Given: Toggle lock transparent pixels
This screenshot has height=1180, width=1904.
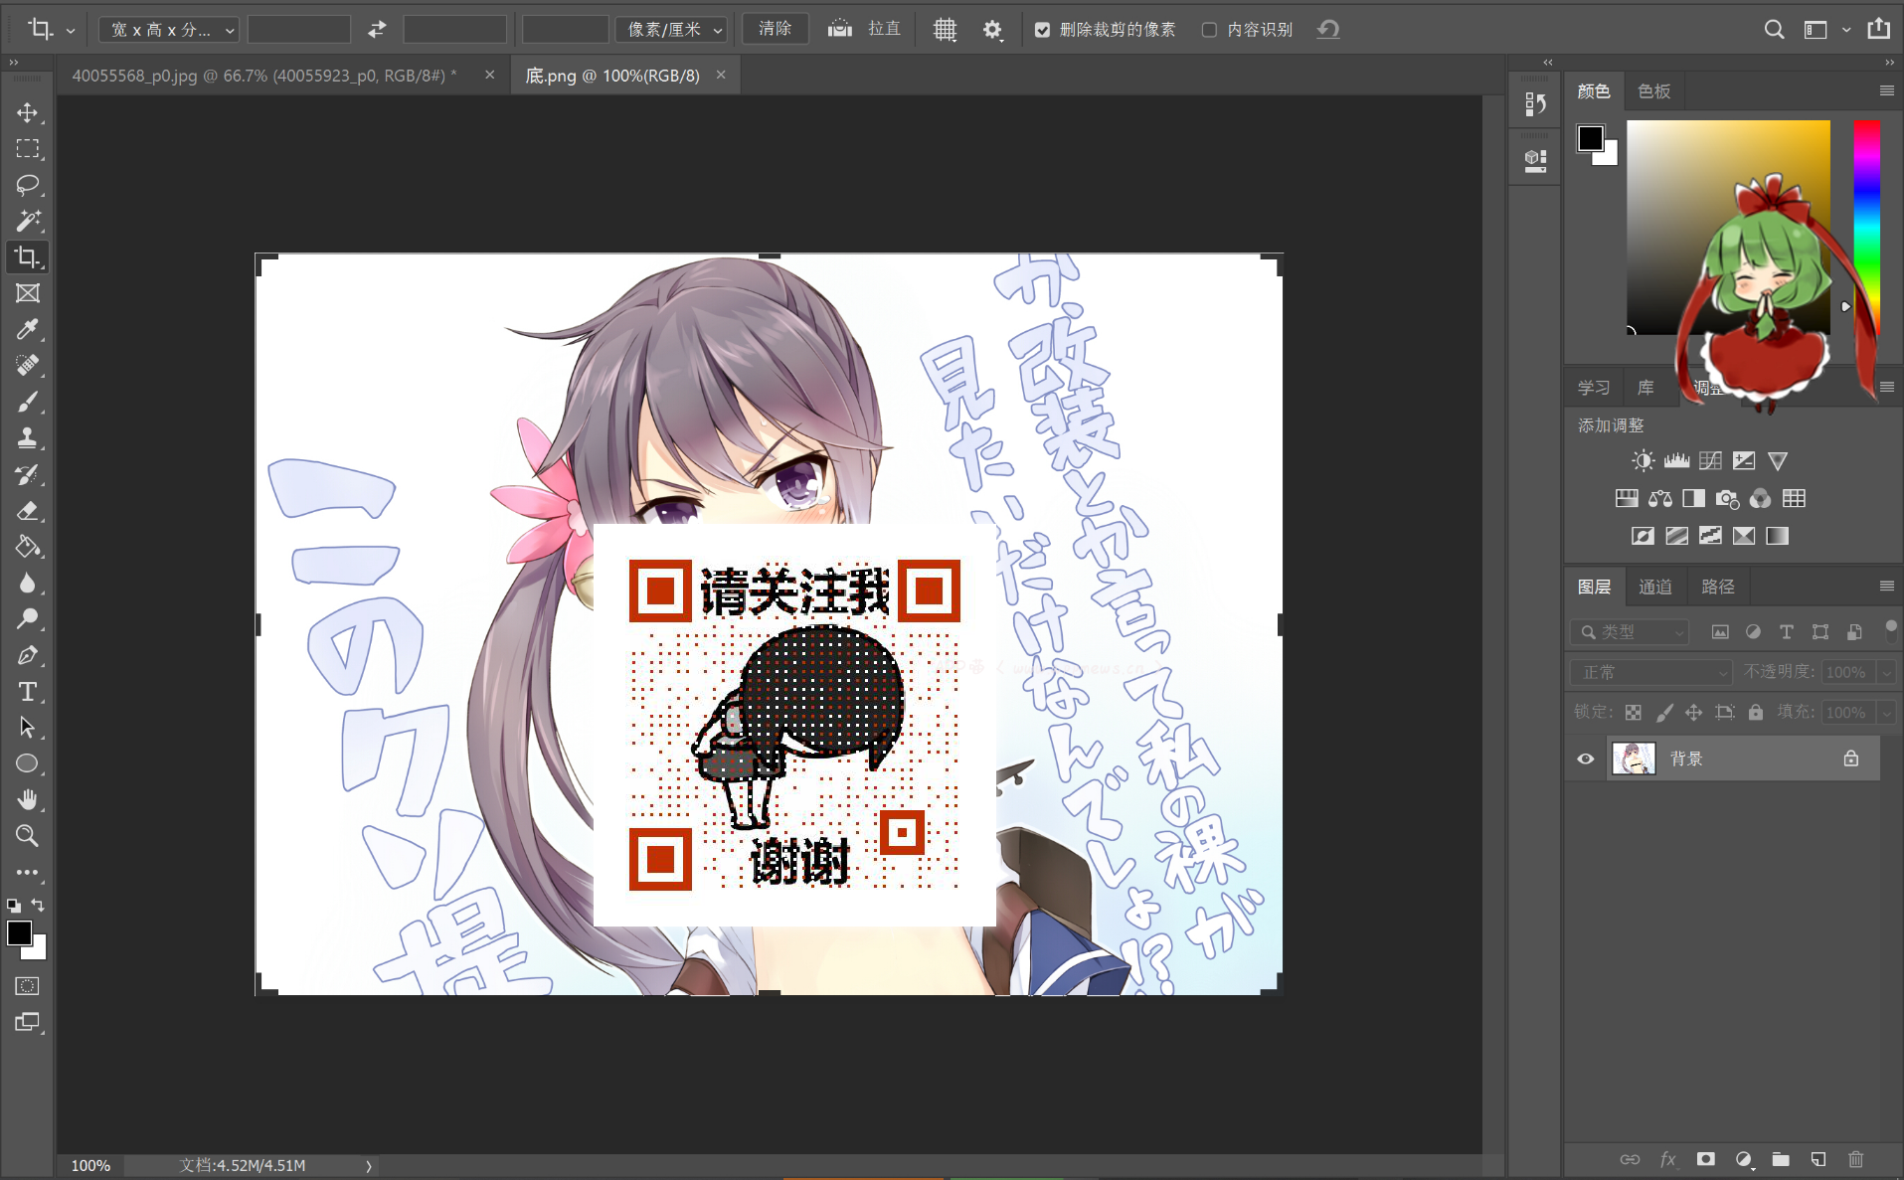Looking at the screenshot, I should click(1633, 712).
